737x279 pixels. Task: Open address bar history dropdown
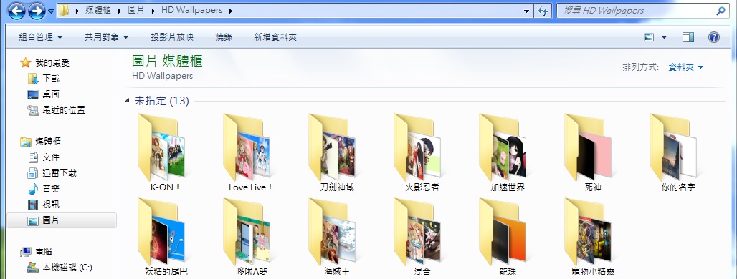click(x=526, y=10)
